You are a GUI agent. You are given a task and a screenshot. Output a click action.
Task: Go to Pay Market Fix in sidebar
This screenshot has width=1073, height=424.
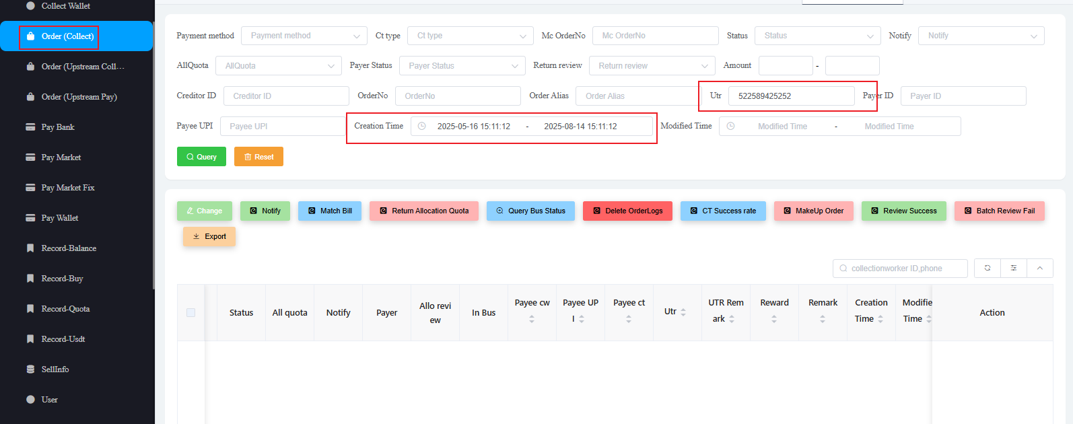pos(68,188)
